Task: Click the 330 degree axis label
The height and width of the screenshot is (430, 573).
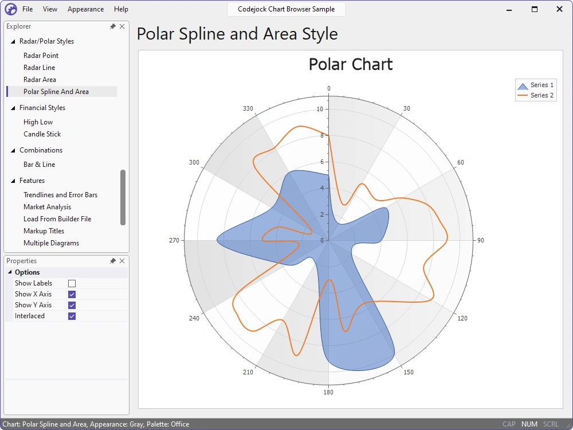Action: (x=248, y=108)
